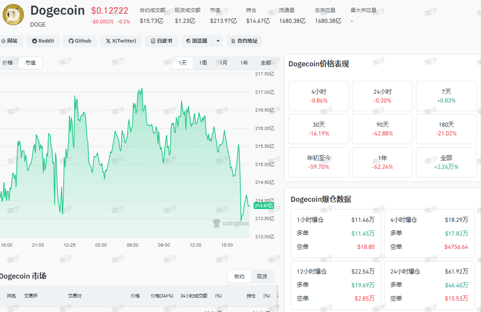Click the Dogecoin价格表现 heading
This screenshot has width=481, height=312.
tap(319, 64)
